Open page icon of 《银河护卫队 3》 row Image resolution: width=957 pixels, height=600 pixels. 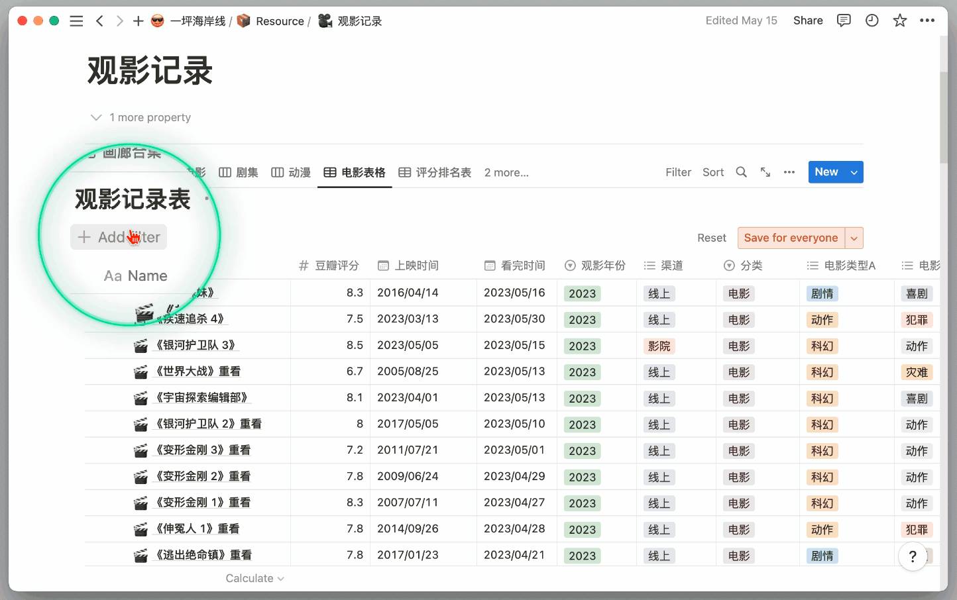[x=141, y=346]
